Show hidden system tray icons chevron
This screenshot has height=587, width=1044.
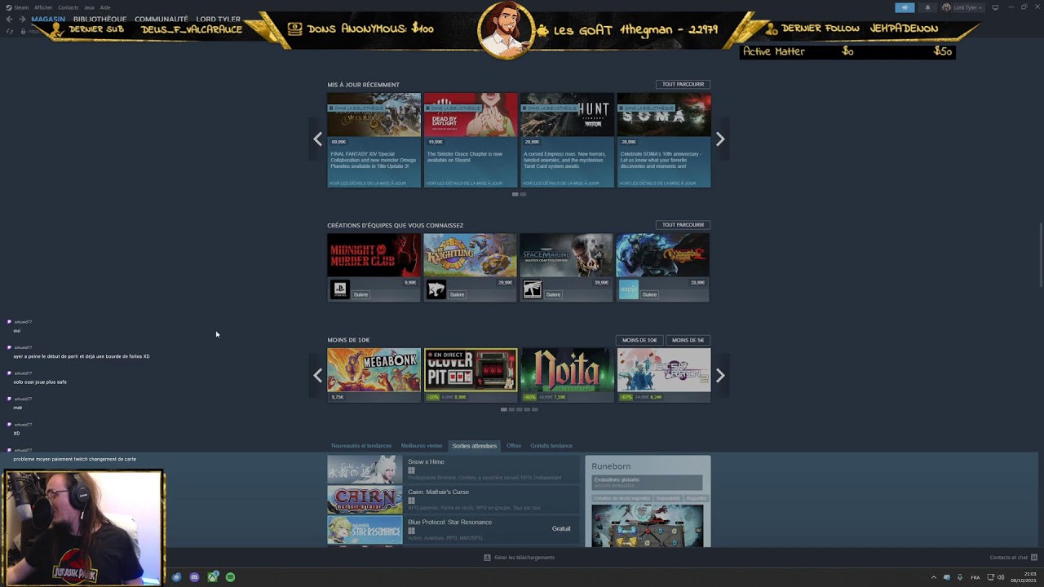click(934, 577)
